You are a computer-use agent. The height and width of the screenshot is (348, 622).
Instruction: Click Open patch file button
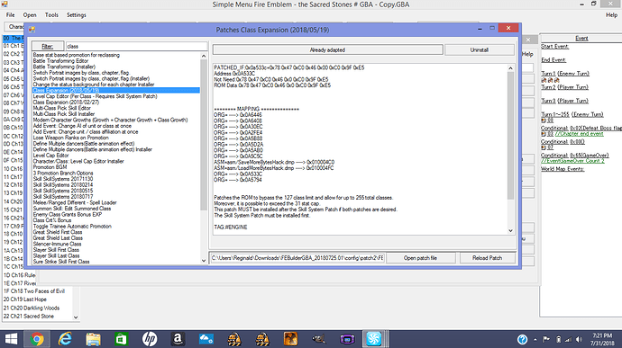[420, 258]
